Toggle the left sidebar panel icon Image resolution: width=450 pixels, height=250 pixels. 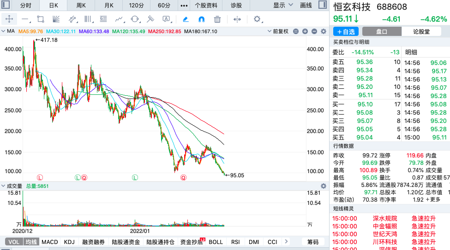[6, 5]
